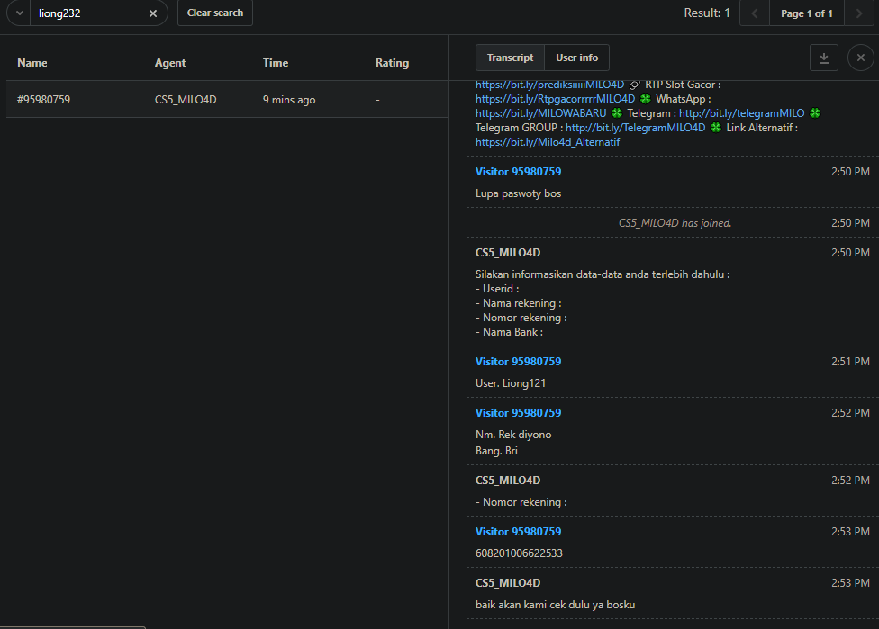The width and height of the screenshot is (879, 629).
Task: Click the message Lupa paswoty bos
Action: click(518, 193)
